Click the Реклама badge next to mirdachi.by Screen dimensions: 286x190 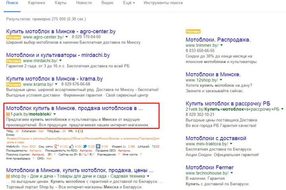pyautogui.click(x=14, y=61)
